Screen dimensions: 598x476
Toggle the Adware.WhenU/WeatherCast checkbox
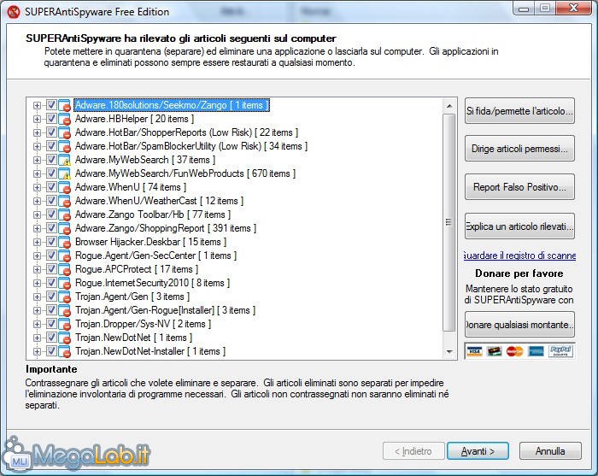tap(51, 201)
